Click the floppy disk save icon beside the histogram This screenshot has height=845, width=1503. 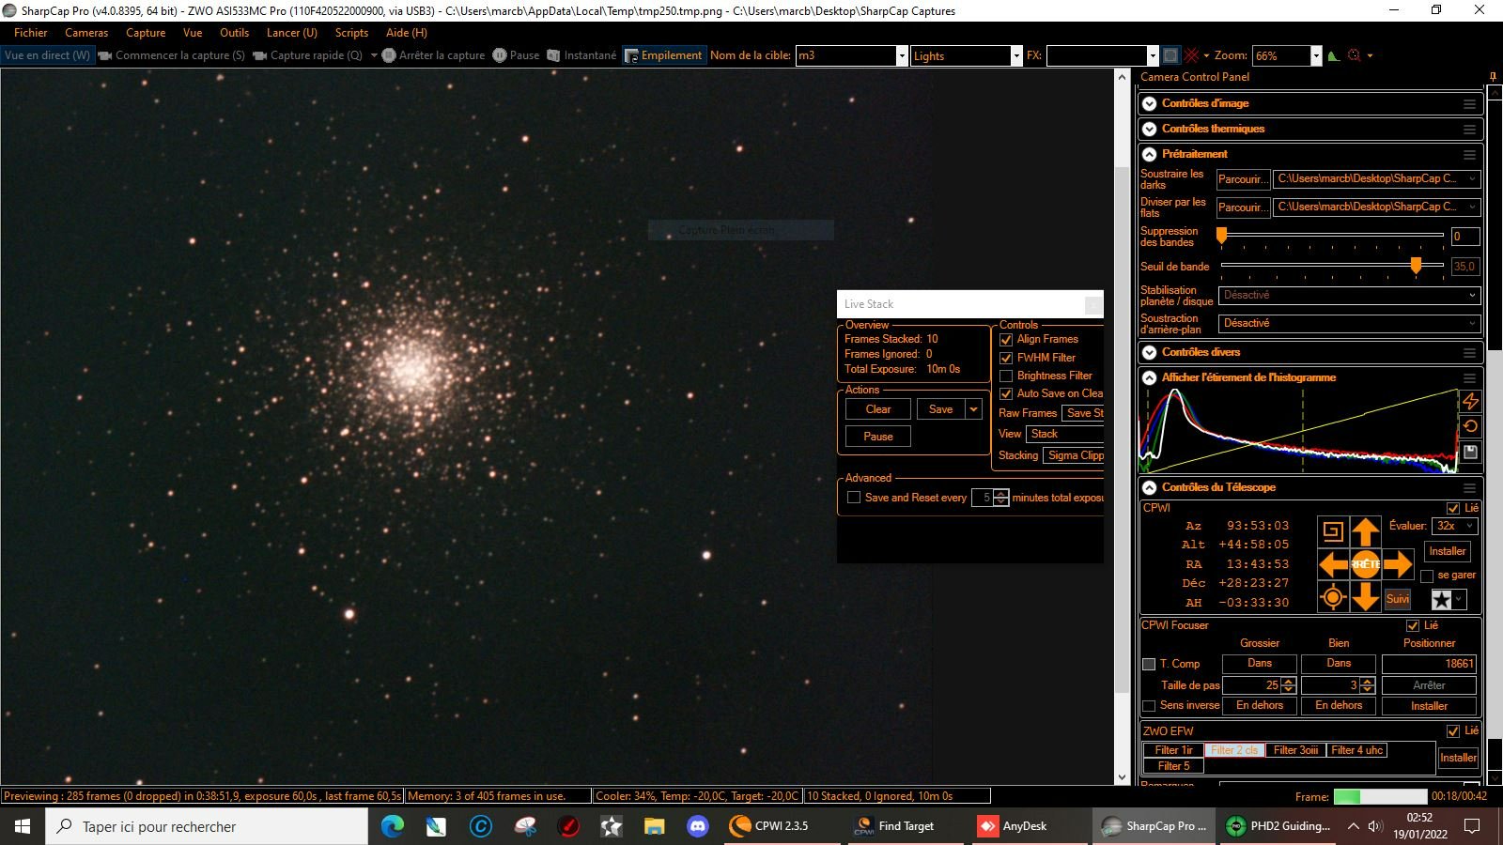[1470, 453]
